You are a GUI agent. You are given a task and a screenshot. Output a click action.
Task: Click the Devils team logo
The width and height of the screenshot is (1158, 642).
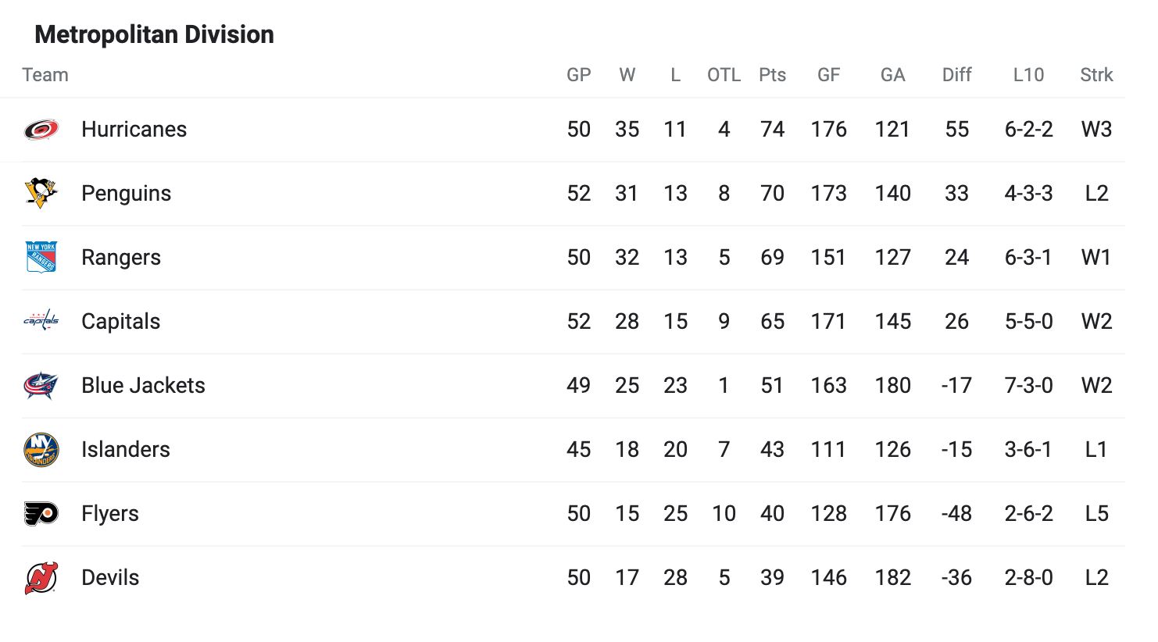[x=41, y=578]
